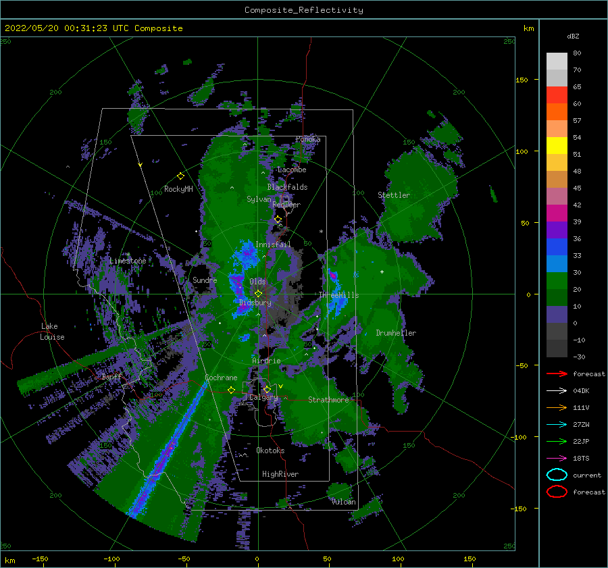This screenshot has height=568, width=608.
Task: Click the 04DK legend label
Action: (581, 390)
